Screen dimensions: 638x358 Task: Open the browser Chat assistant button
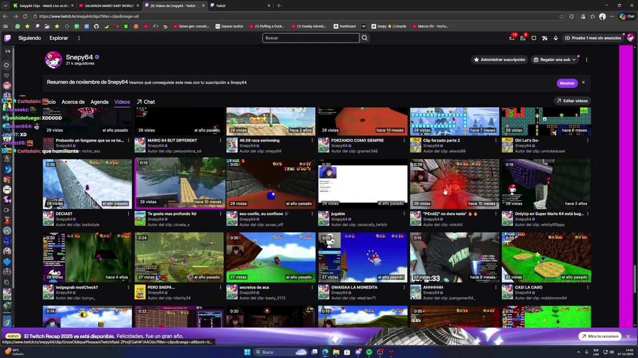(627, 16)
